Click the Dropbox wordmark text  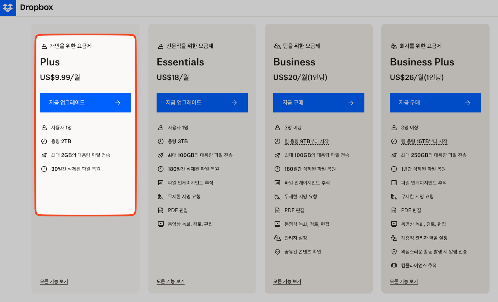(x=36, y=7)
